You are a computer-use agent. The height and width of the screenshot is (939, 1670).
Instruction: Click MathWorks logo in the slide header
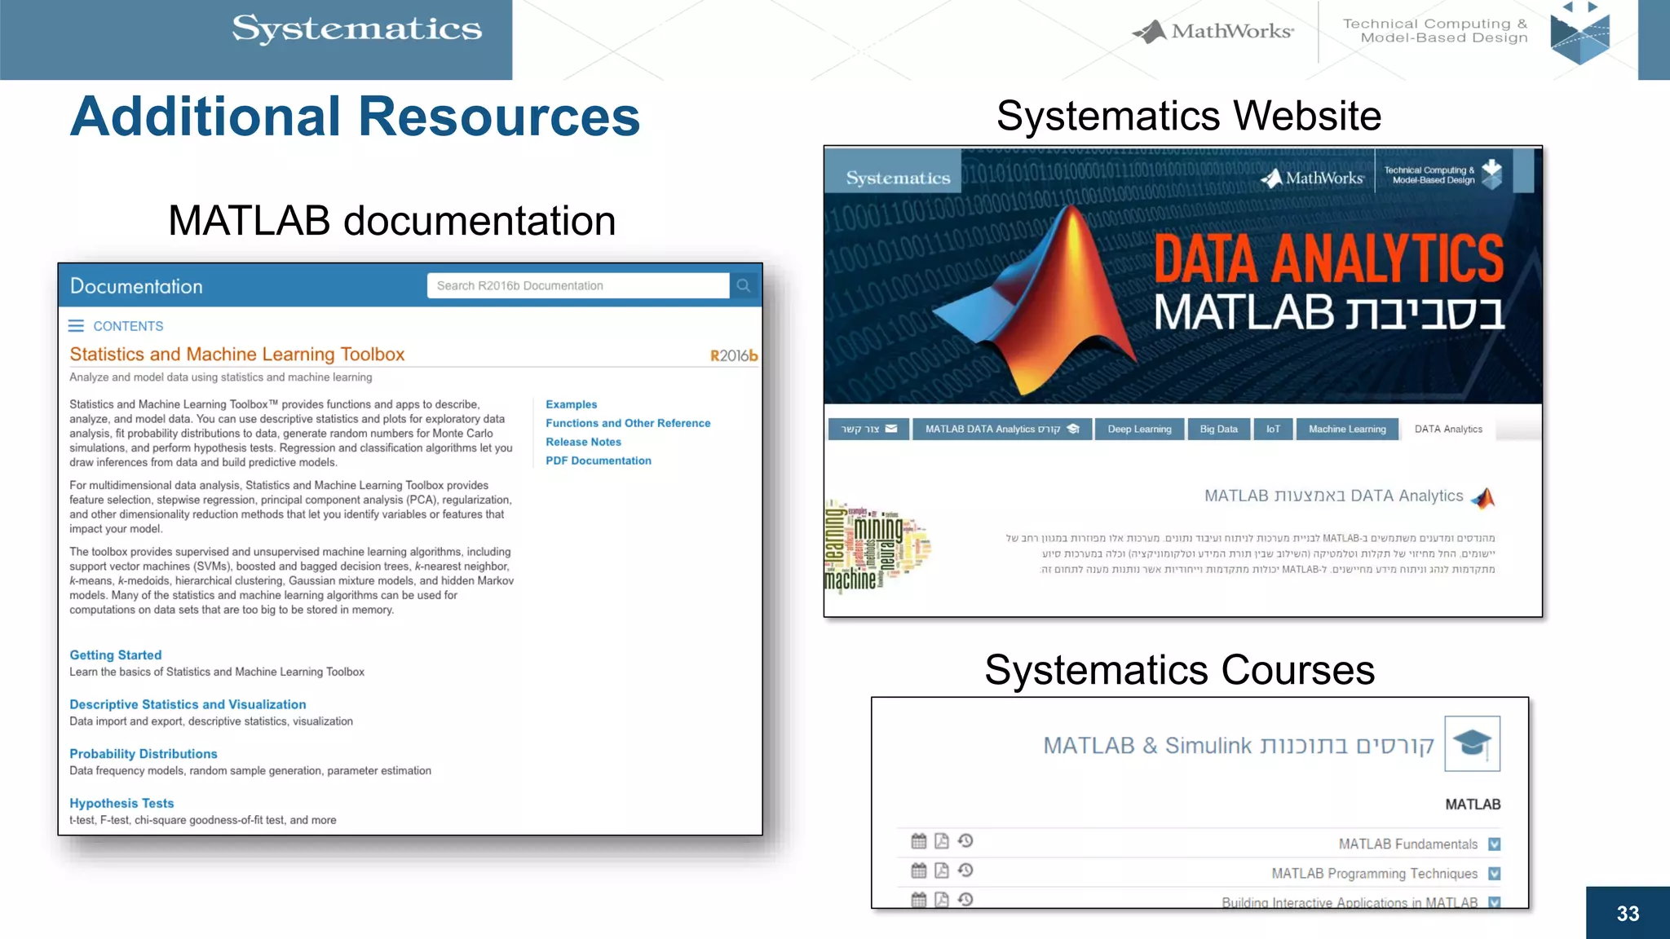(x=1213, y=31)
